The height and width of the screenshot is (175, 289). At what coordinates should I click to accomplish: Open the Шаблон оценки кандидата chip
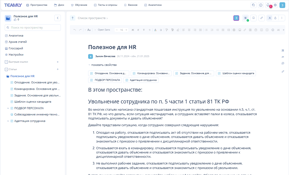[x=236, y=73]
